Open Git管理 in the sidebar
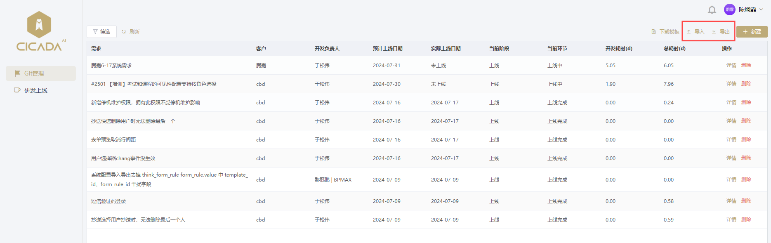 [x=40, y=73]
